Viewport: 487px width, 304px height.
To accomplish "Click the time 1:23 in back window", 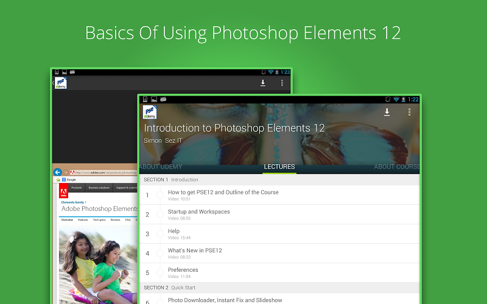I will tap(285, 72).
